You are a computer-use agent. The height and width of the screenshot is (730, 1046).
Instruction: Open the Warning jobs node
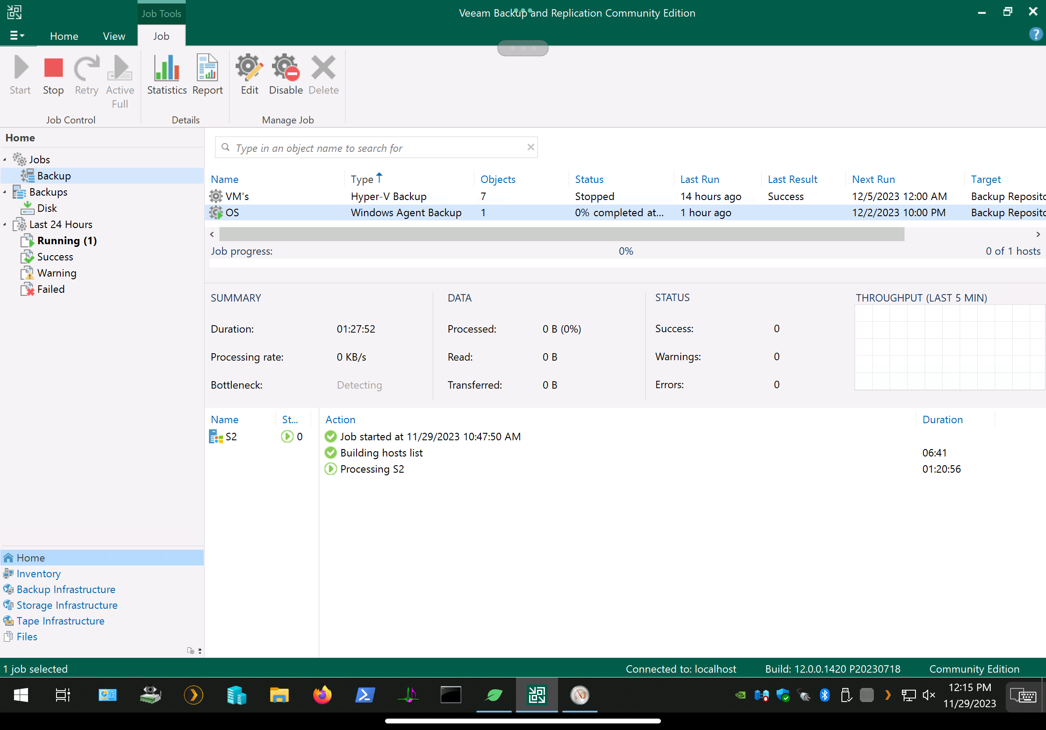click(x=57, y=273)
